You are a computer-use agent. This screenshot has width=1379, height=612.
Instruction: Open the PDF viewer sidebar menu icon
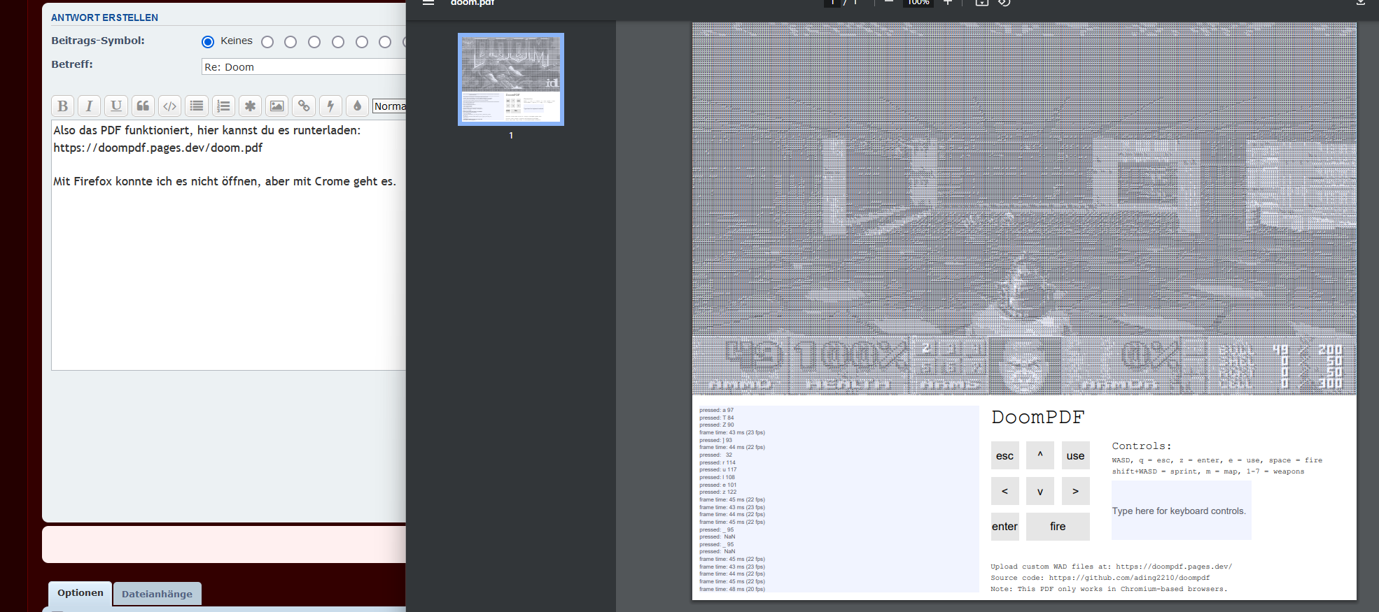click(x=428, y=3)
